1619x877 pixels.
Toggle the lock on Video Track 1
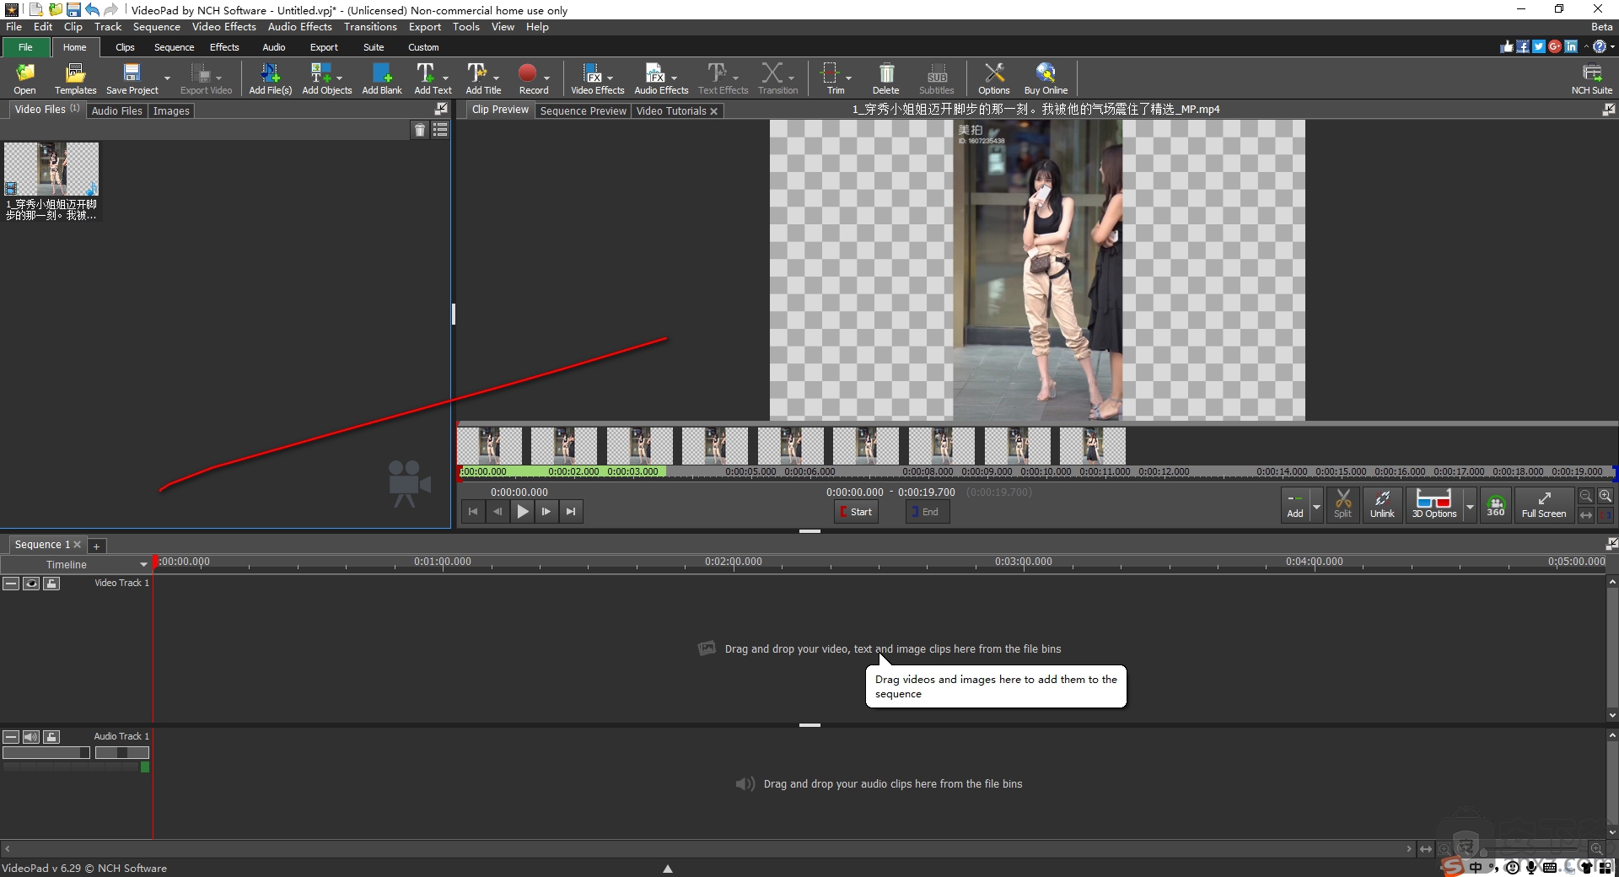51,584
